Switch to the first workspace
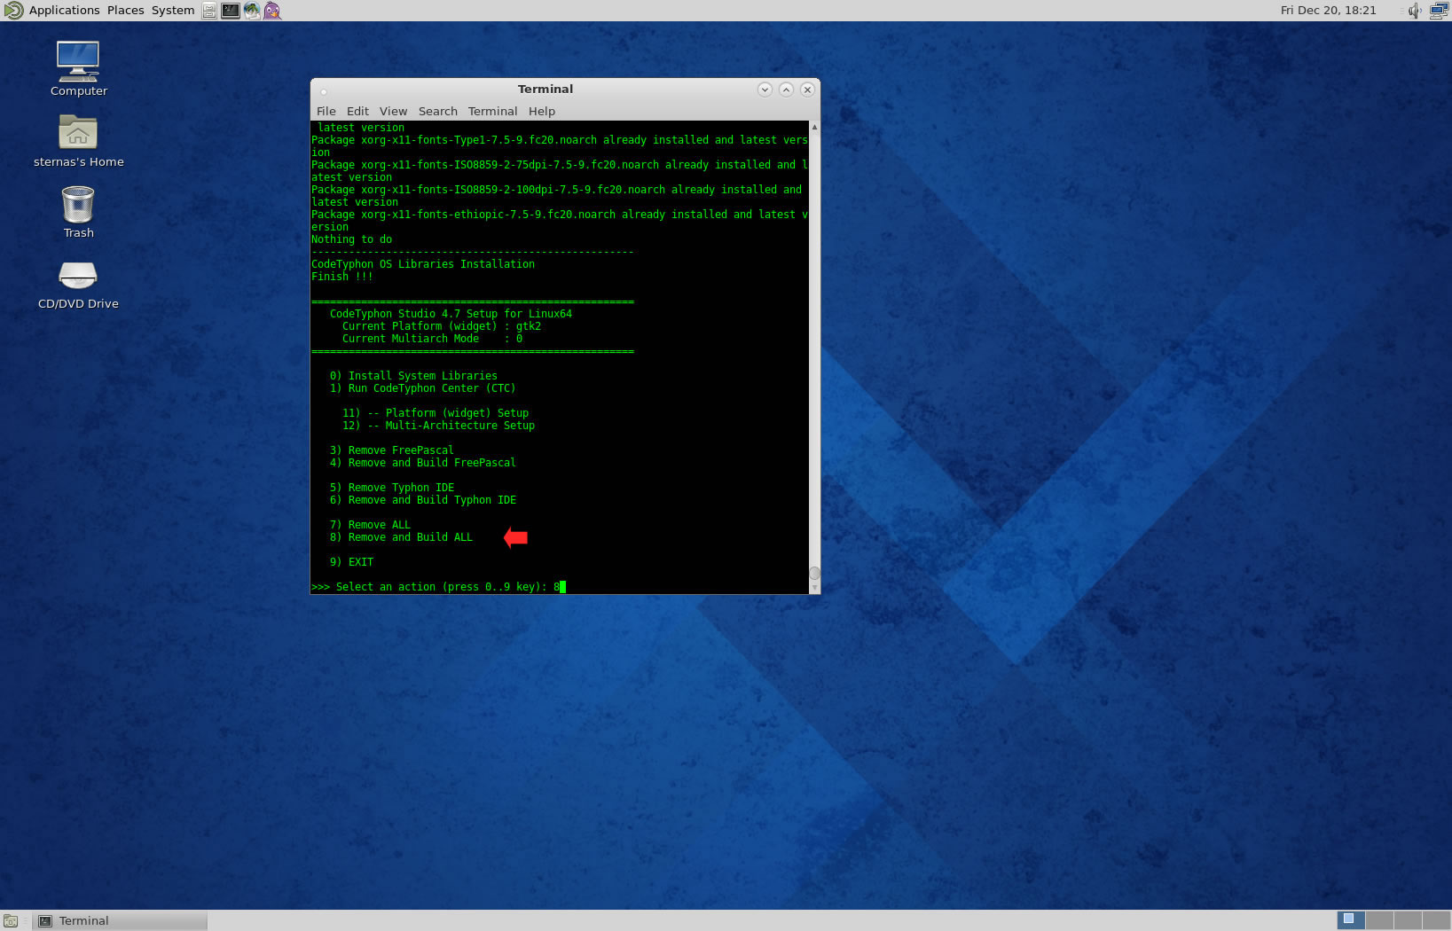The image size is (1452, 931). point(1350,920)
